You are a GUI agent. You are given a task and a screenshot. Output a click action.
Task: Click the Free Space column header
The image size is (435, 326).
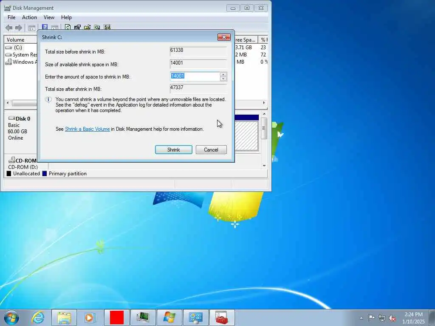click(x=246, y=39)
